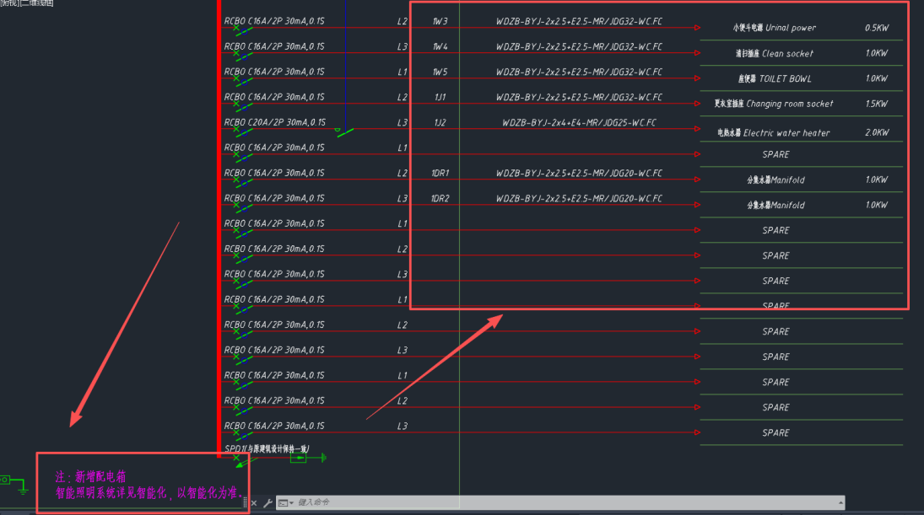The width and height of the screenshot is (924, 515).
Task: Select the RCBO C20A/2P breaker label
Action: click(274, 122)
